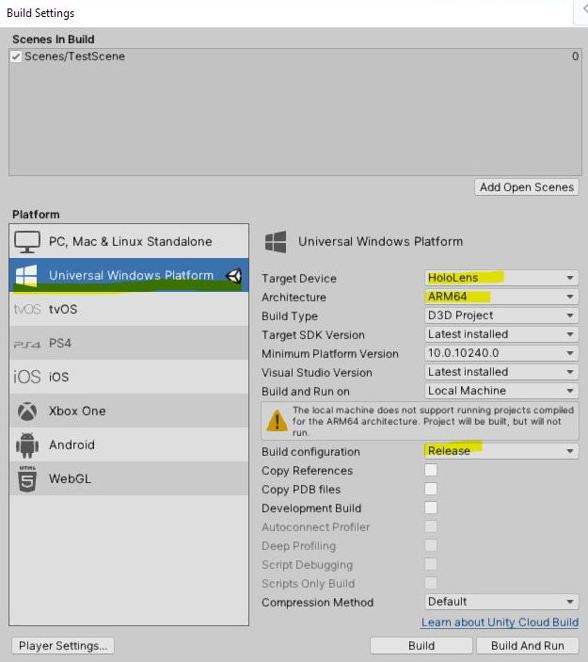Click the scene index number 0

click(x=576, y=57)
